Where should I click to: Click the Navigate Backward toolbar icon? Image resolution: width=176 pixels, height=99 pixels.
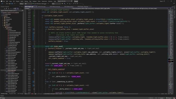point(2,4)
